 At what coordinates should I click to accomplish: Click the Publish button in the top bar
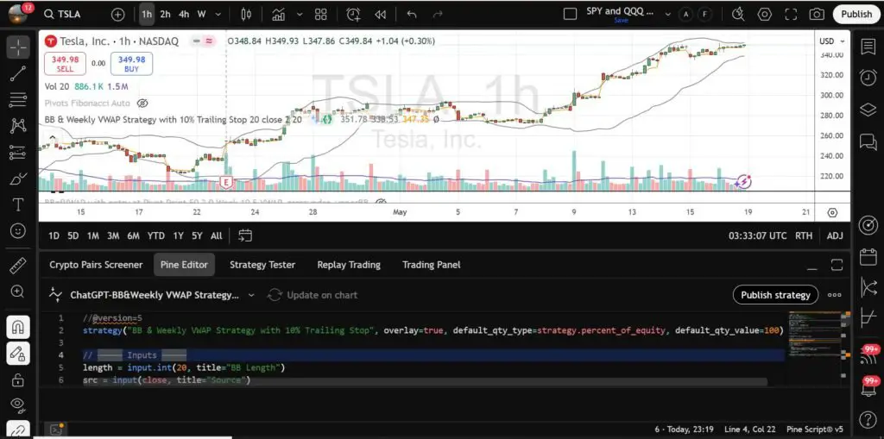(856, 14)
